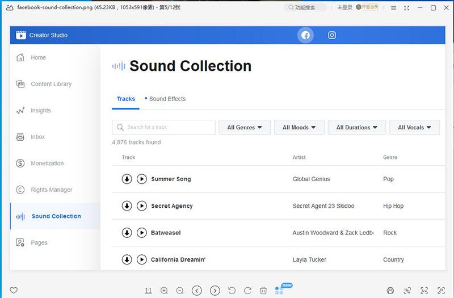Go to the previous image

(197, 290)
